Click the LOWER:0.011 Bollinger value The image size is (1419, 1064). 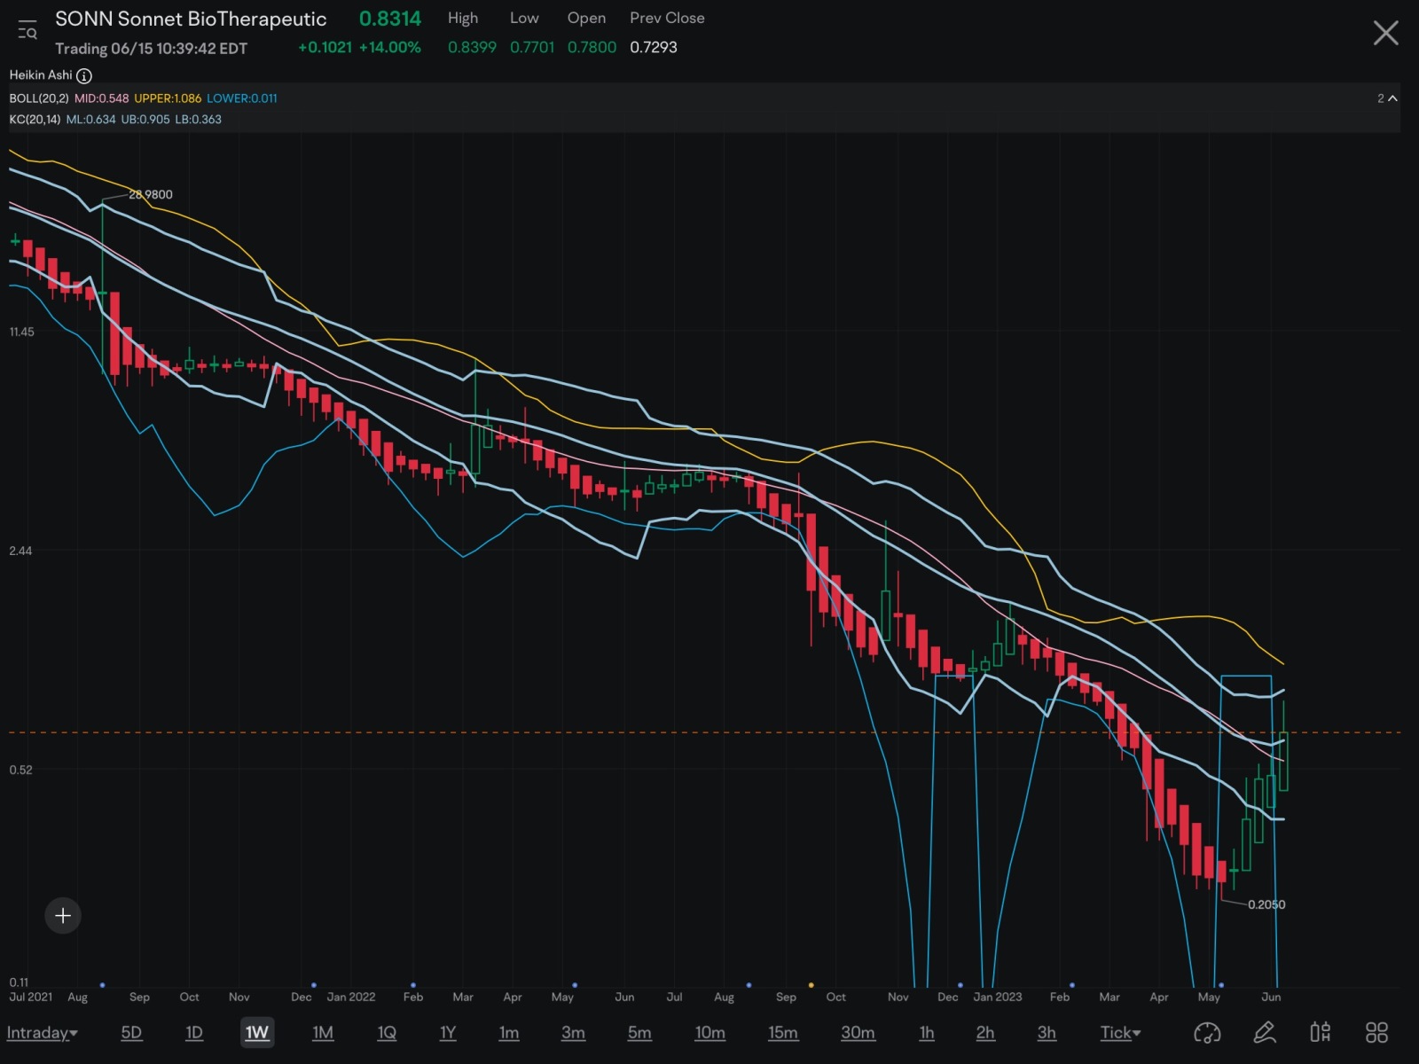pos(242,98)
